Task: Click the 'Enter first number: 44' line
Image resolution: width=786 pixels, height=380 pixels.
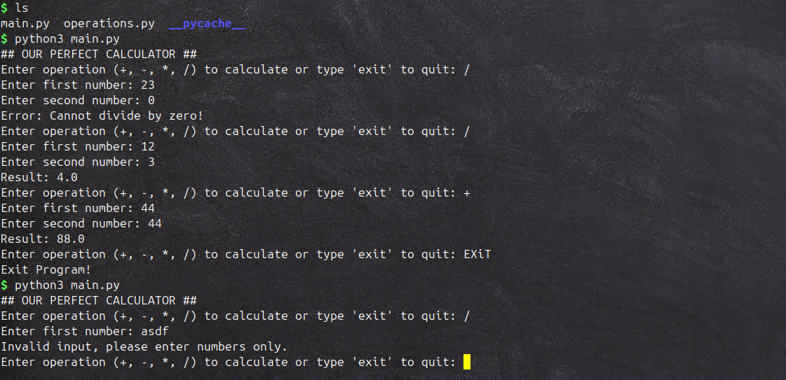Action: coord(78,208)
